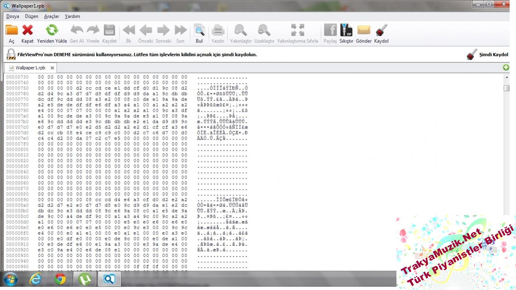Click the Aç open folder icon

[12, 30]
